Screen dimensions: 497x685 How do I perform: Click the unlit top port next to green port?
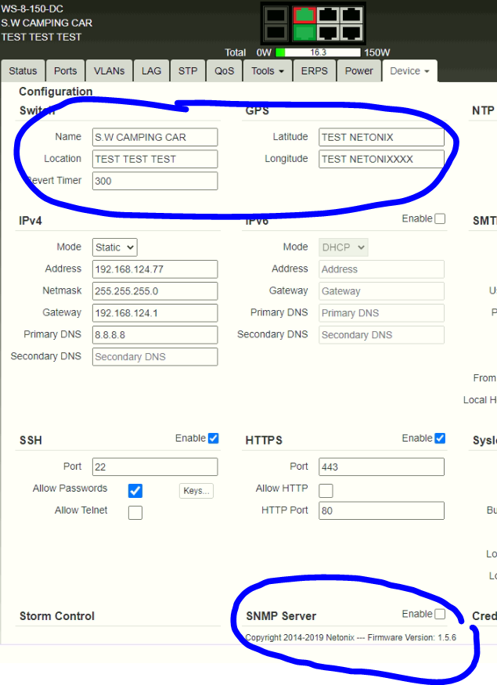click(328, 14)
